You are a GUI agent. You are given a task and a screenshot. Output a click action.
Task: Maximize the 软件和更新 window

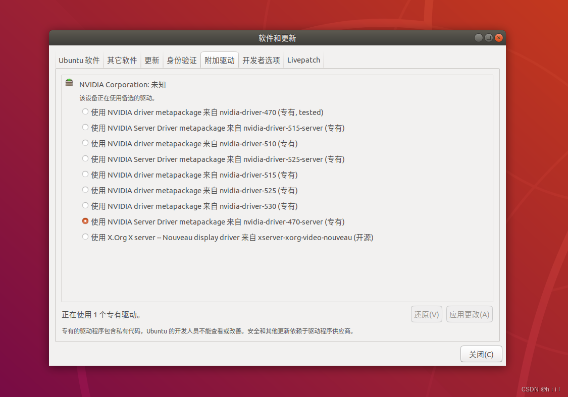pyautogui.click(x=489, y=38)
